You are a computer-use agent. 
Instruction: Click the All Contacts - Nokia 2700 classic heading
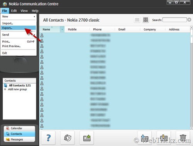click(71, 20)
